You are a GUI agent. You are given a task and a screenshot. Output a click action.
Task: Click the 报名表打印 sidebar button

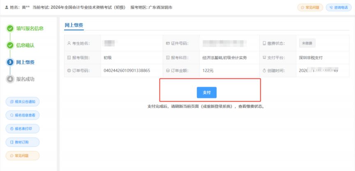point(23,129)
